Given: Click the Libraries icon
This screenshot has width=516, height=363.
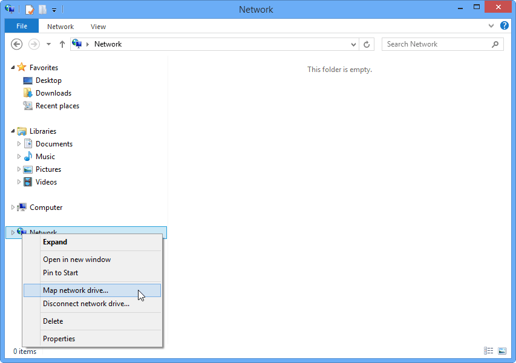Looking at the screenshot, I should point(22,131).
